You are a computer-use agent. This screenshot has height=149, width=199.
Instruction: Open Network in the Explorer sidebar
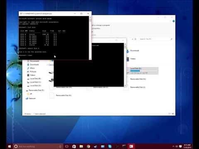point(31,99)
